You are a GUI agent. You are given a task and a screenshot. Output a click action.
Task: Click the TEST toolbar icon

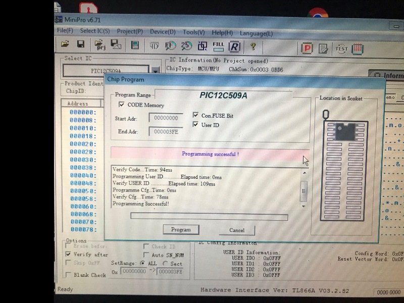[341, 48]
